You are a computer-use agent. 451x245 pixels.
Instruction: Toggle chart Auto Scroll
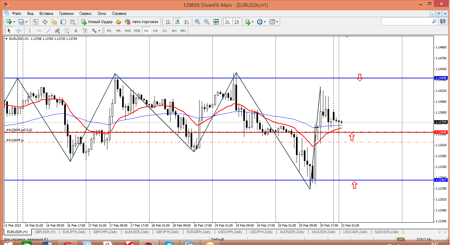(x=227, y=22)
